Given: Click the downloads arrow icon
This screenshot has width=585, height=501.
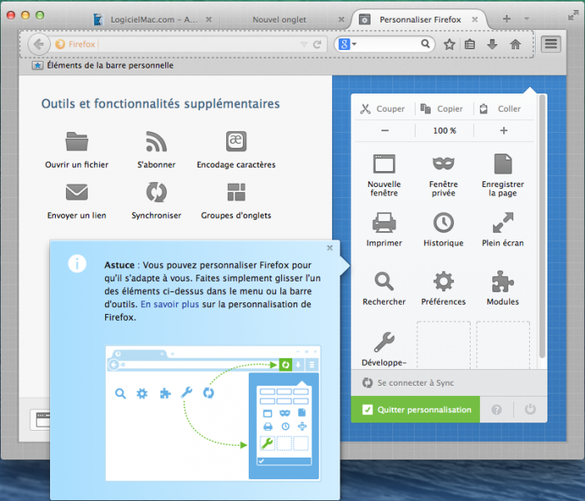Looking at the screenshot, I should 492,44.
